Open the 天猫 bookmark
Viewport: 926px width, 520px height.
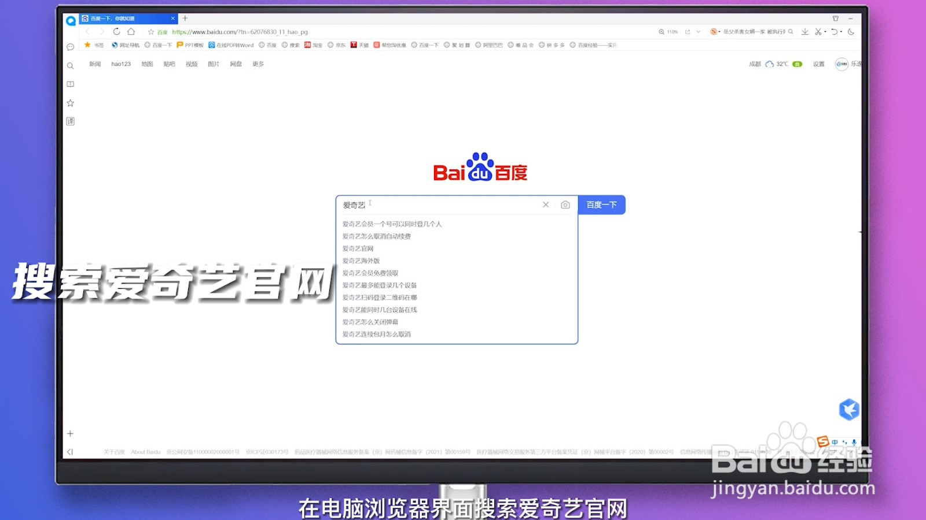tap(359, 45)
